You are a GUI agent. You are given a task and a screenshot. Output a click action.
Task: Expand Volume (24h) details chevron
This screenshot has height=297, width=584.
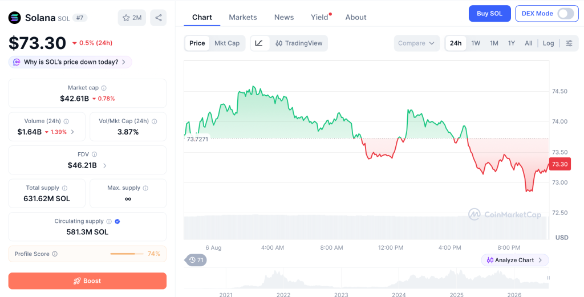pos(72,132)
